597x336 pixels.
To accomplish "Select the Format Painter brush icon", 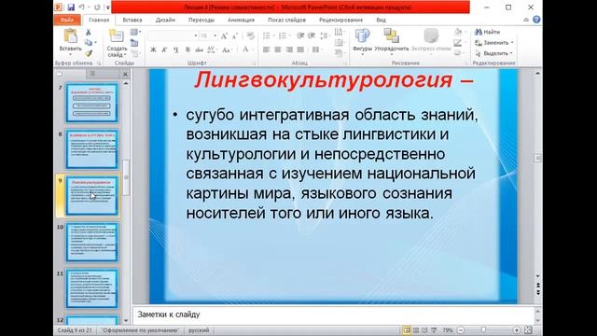I will pyautogui.click(x=89, y=53).
